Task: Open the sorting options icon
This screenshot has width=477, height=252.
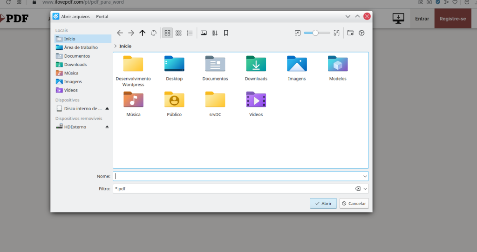Action: tap(215, 33)
